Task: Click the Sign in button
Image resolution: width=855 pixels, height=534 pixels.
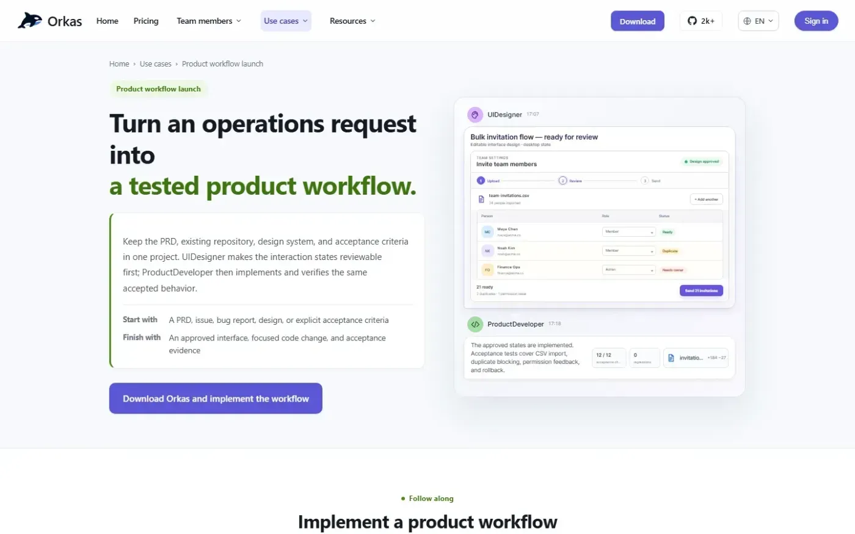Action: (x=816, y=21)
